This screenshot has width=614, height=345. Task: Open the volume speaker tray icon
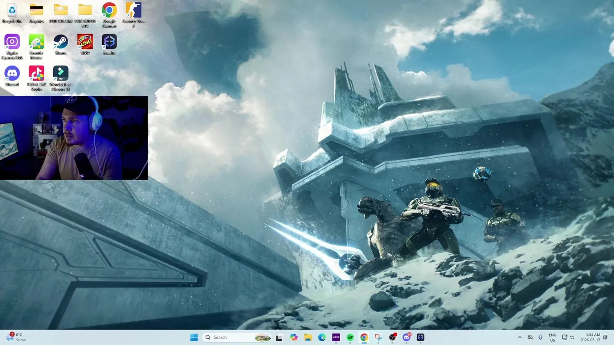572,337
